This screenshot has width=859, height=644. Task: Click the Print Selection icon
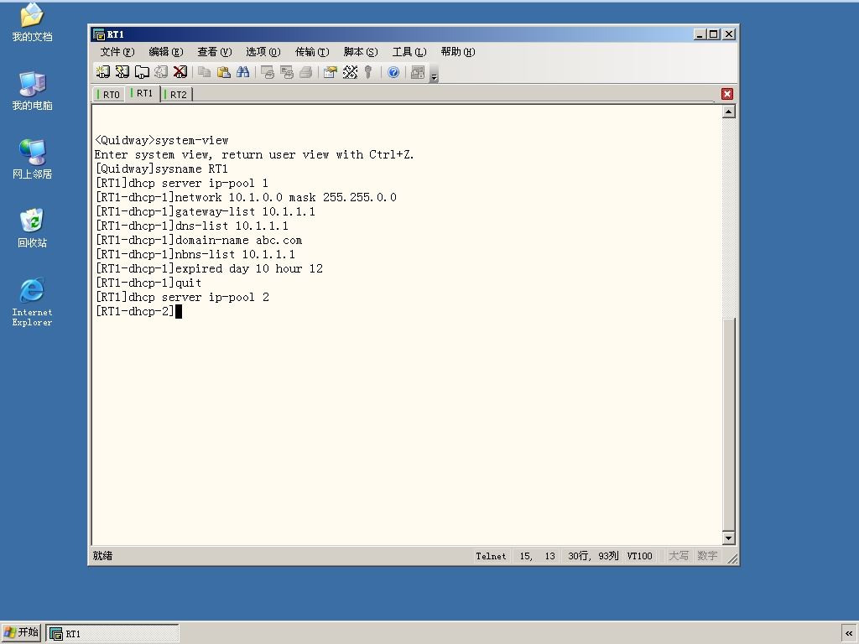click(x=287, y=72)
